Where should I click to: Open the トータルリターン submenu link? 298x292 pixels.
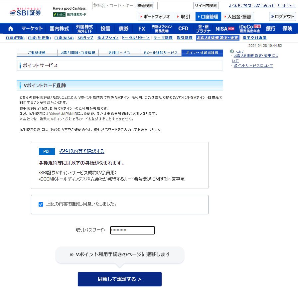(x=135, y=38)
